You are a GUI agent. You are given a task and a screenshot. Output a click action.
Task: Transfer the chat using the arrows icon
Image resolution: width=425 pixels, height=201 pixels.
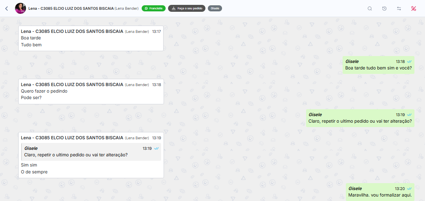(399, 9)
